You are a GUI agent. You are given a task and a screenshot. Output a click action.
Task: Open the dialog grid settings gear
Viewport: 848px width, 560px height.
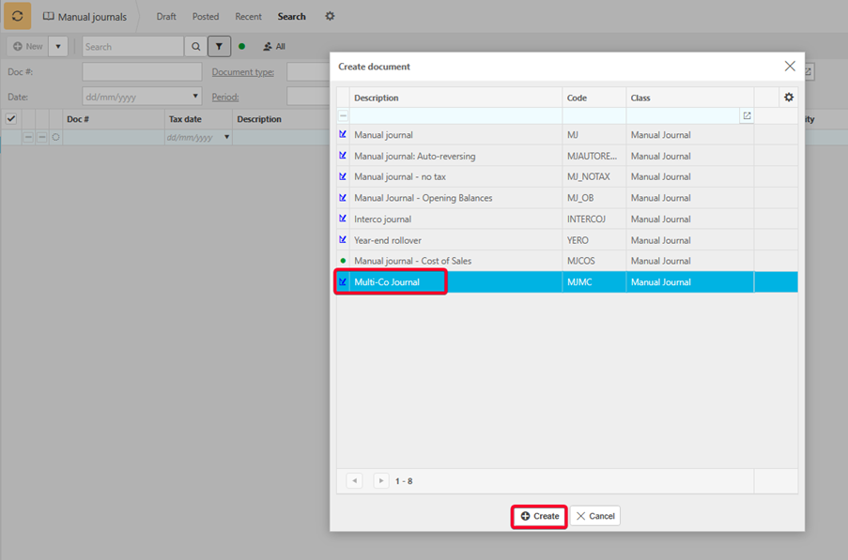(789, 98)
